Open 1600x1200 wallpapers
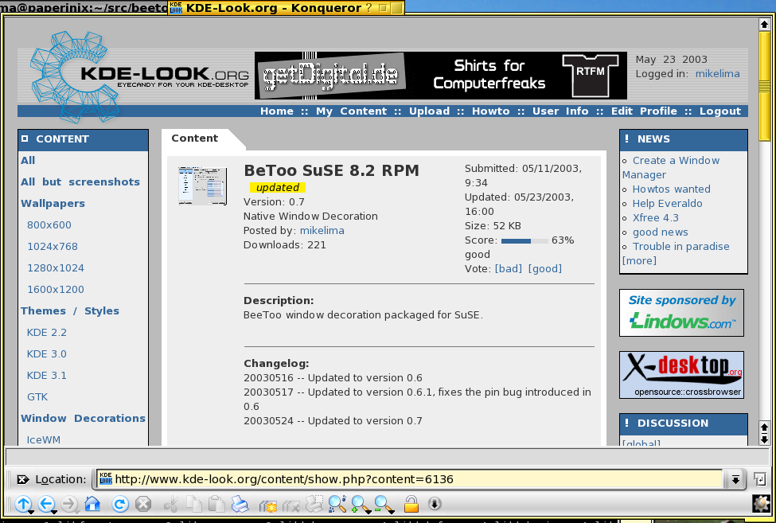Image resolution: width=776 pixels, height=523 pixels. pyautogui.click(x=56, y=290)
